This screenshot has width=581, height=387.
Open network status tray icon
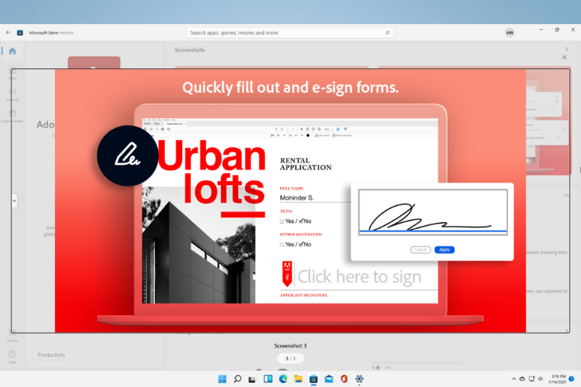point(531,378)
